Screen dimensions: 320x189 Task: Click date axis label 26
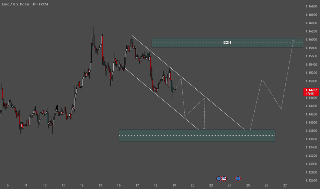(x=266, y=185)
